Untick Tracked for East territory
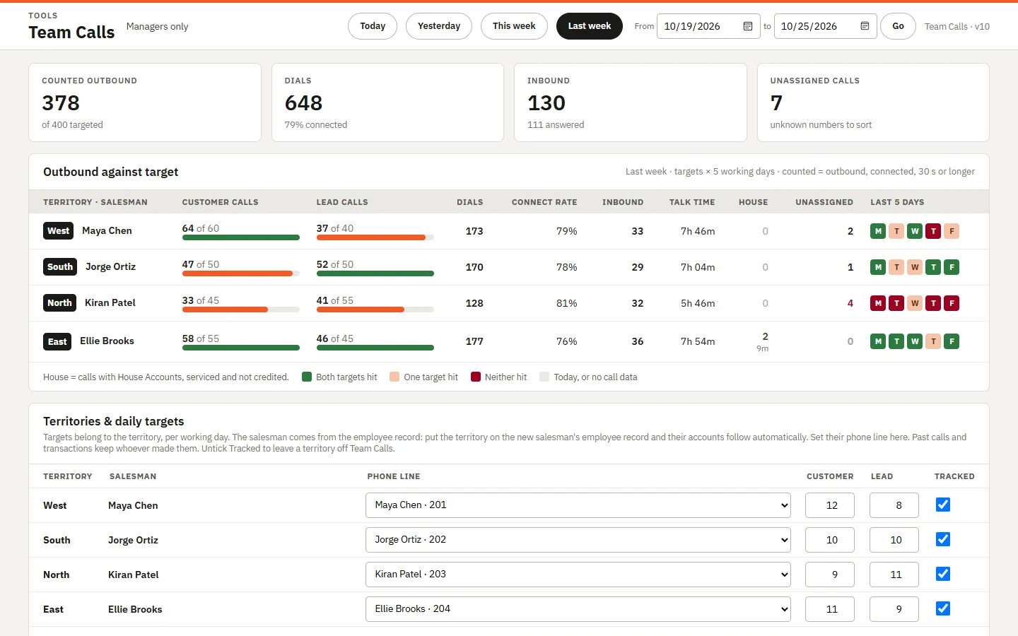 [942, 608]
